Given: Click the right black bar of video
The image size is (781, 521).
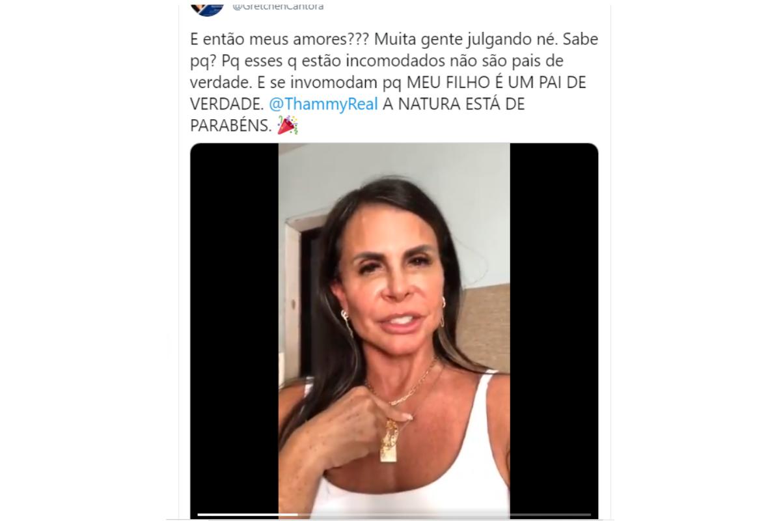Looking at the screenshot, I should [x=554, y=326].
